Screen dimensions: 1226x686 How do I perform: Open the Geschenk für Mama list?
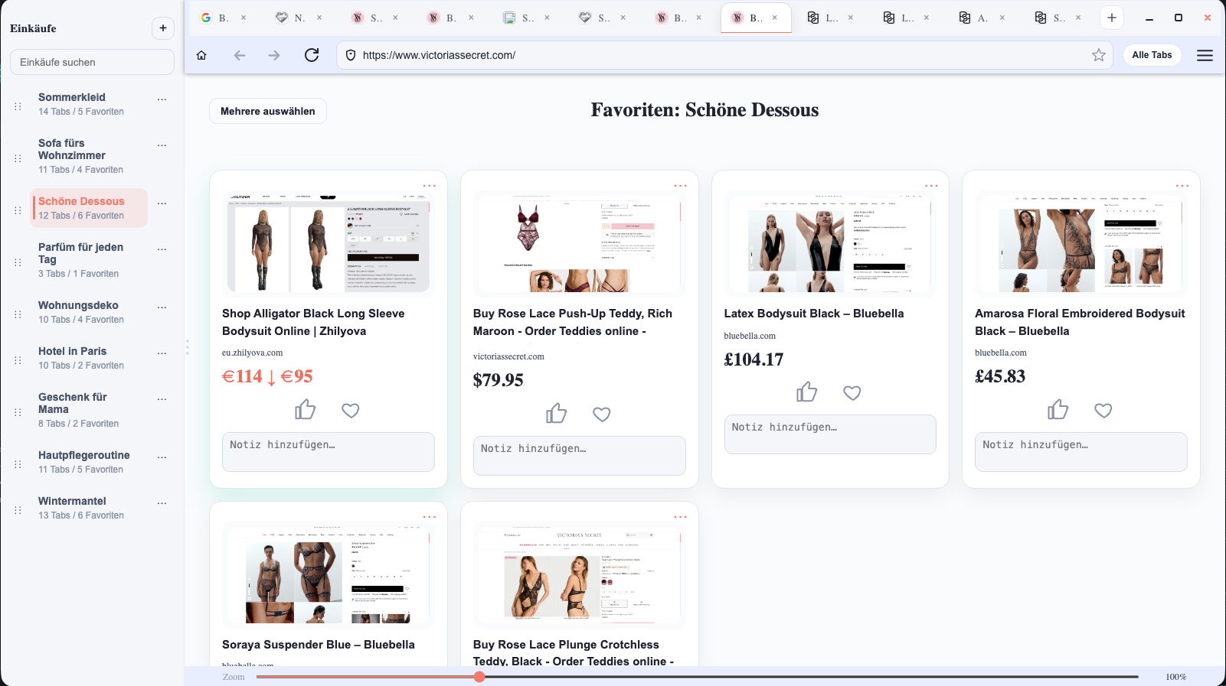point(89,410)
